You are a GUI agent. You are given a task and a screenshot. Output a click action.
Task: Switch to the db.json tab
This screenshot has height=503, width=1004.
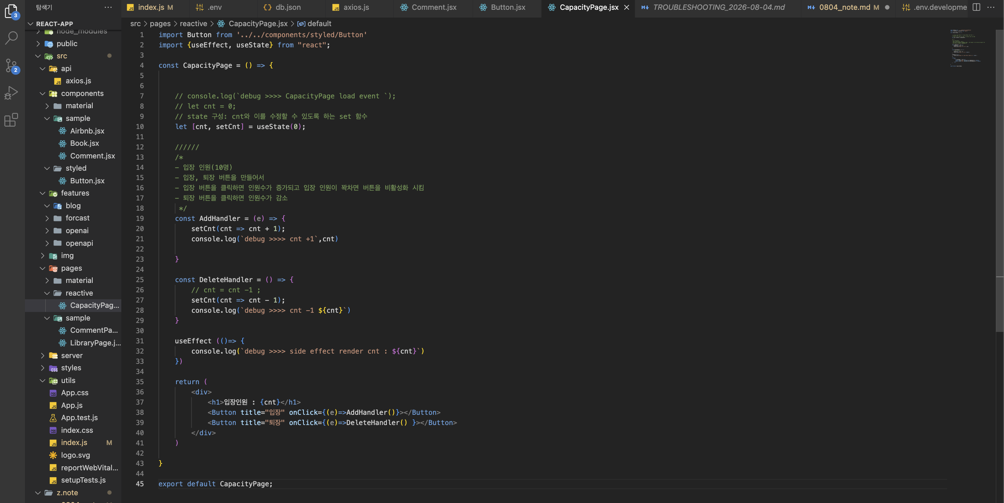[291, 7]
